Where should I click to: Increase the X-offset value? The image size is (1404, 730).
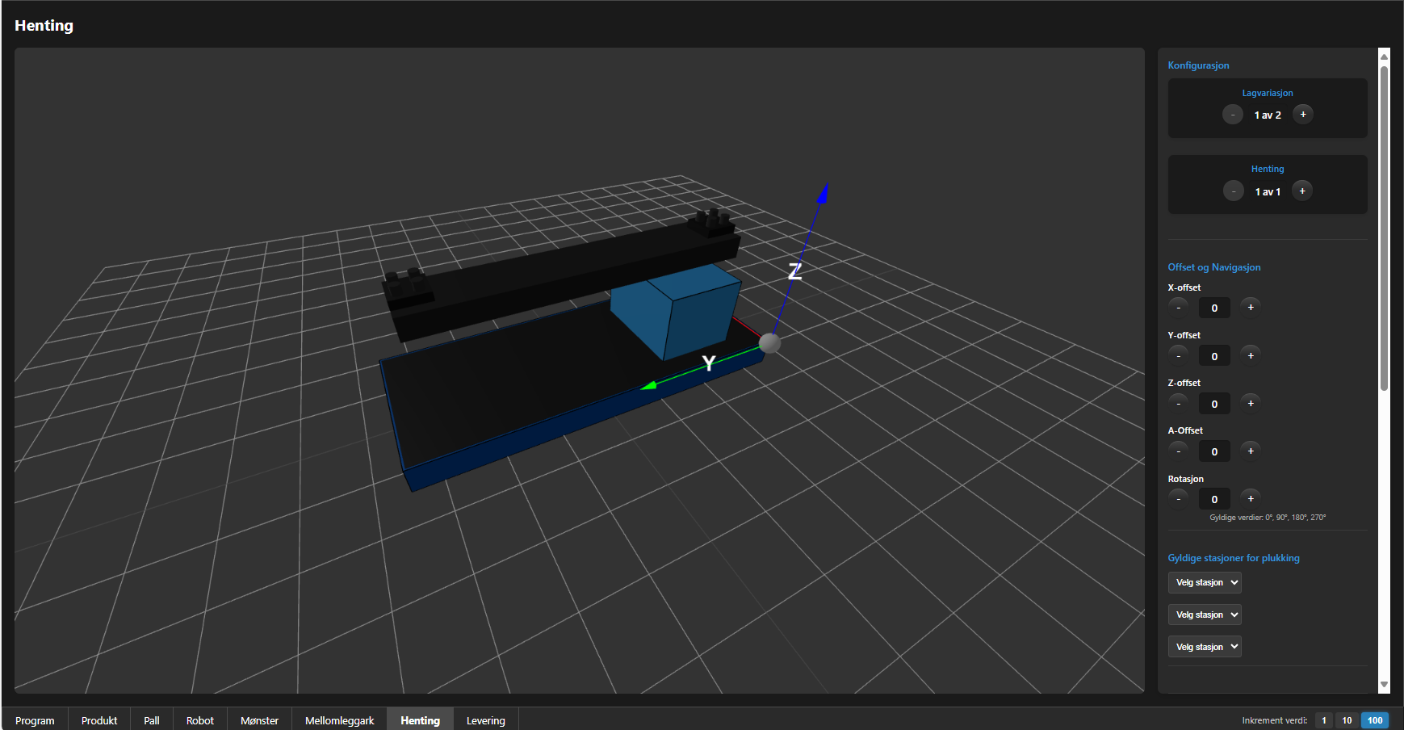click(x=1251, y=308)
